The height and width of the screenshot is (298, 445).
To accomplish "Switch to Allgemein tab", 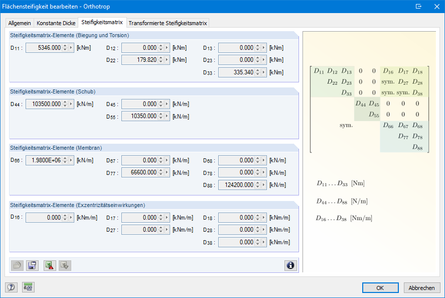I will [20, 23].
